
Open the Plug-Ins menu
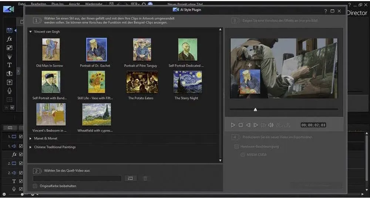click(x=57, y=4)
